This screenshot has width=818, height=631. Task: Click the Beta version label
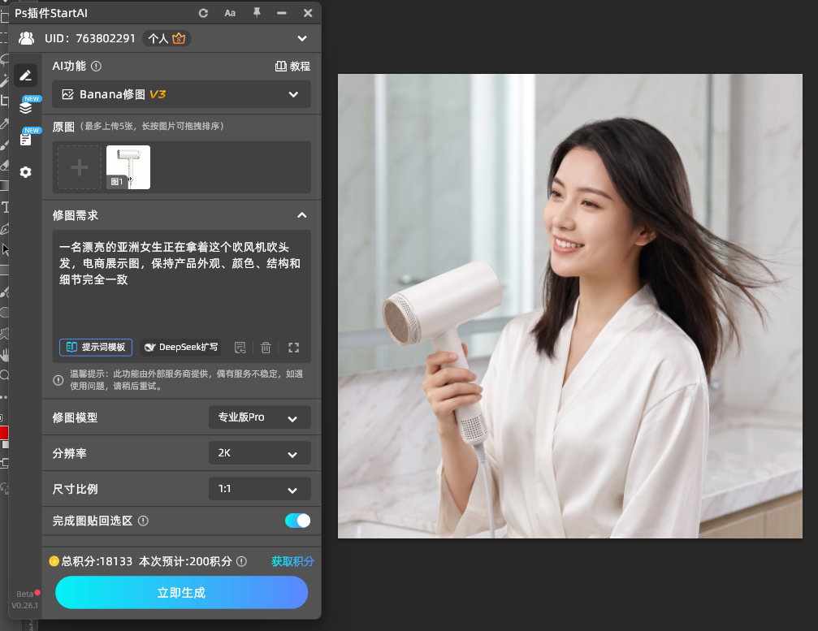click(x=24, y=594)
